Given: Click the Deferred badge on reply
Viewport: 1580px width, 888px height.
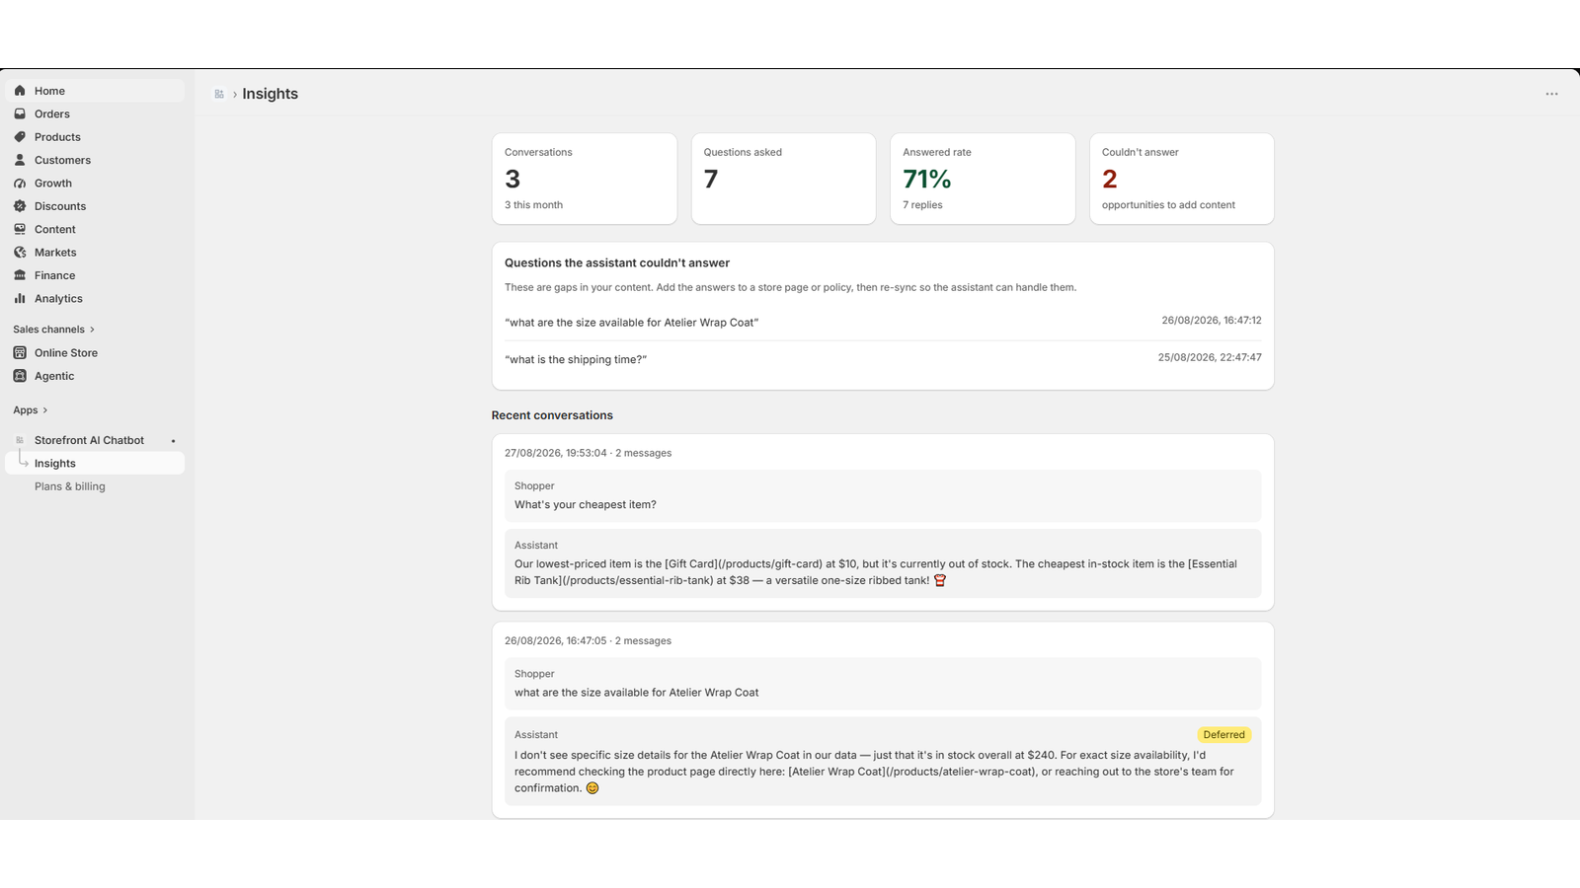Looking at the screenshot, I should [x=1224, y=735].
